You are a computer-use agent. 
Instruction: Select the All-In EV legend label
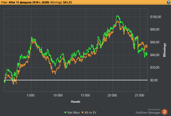(90, 113)
